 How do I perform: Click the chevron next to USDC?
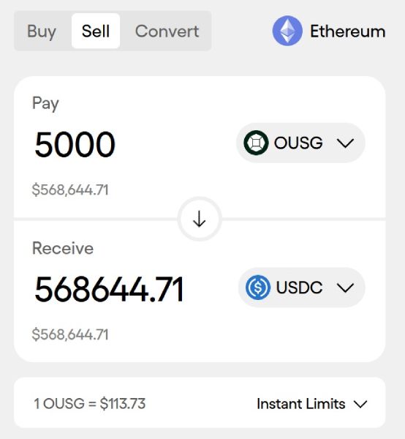(x=346, y=288)
